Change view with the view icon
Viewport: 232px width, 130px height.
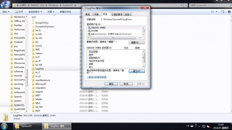point(213,12)
